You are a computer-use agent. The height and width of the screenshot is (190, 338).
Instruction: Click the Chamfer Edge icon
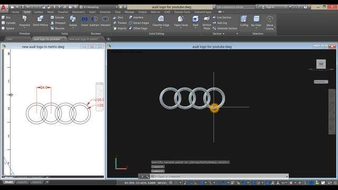point(161,19)
